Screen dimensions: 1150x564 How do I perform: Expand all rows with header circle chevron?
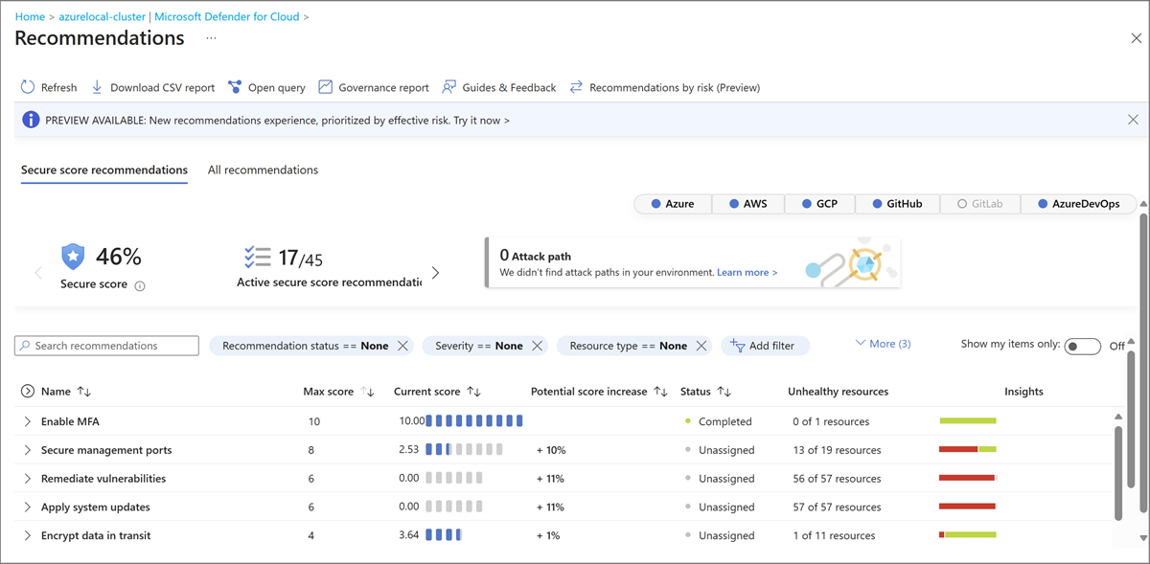[28, 392]
